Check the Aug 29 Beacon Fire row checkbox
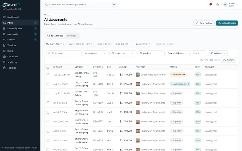 [x=48, y=75]
